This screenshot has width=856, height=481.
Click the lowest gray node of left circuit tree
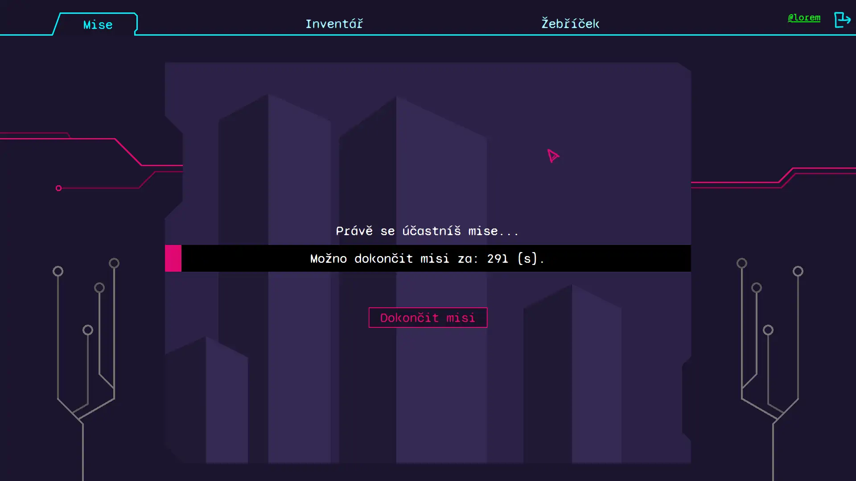pos(88,330)
